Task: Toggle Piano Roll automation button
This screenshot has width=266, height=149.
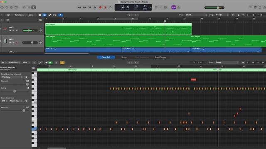Action: [40, 62]
